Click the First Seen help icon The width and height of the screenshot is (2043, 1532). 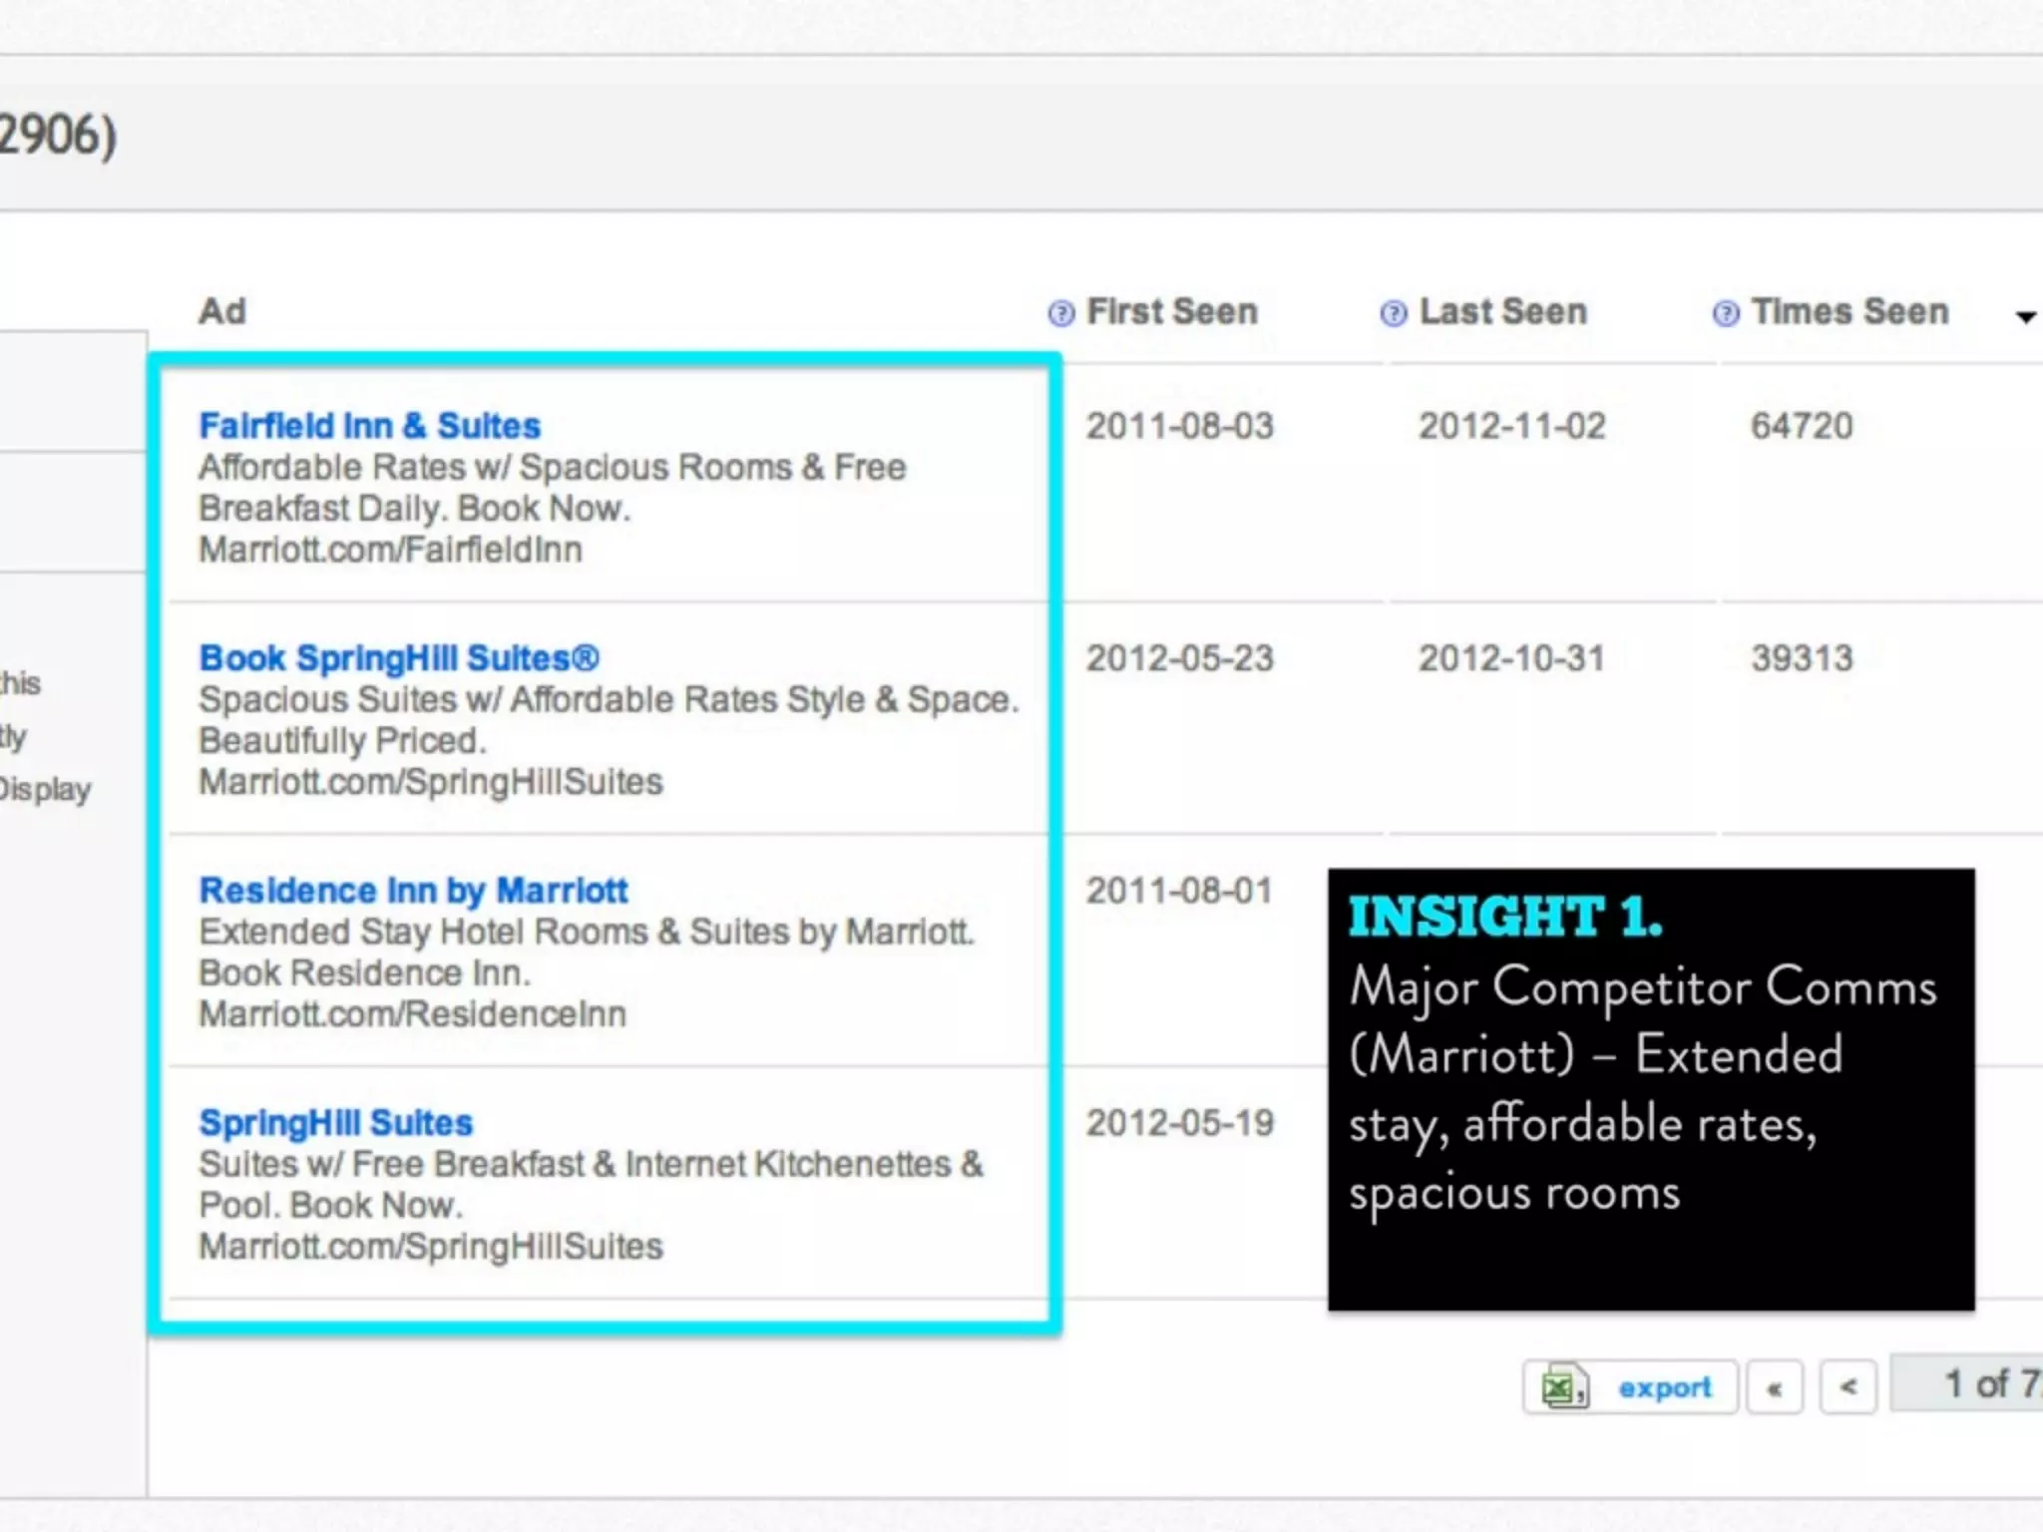click(x=1060, y=313)
